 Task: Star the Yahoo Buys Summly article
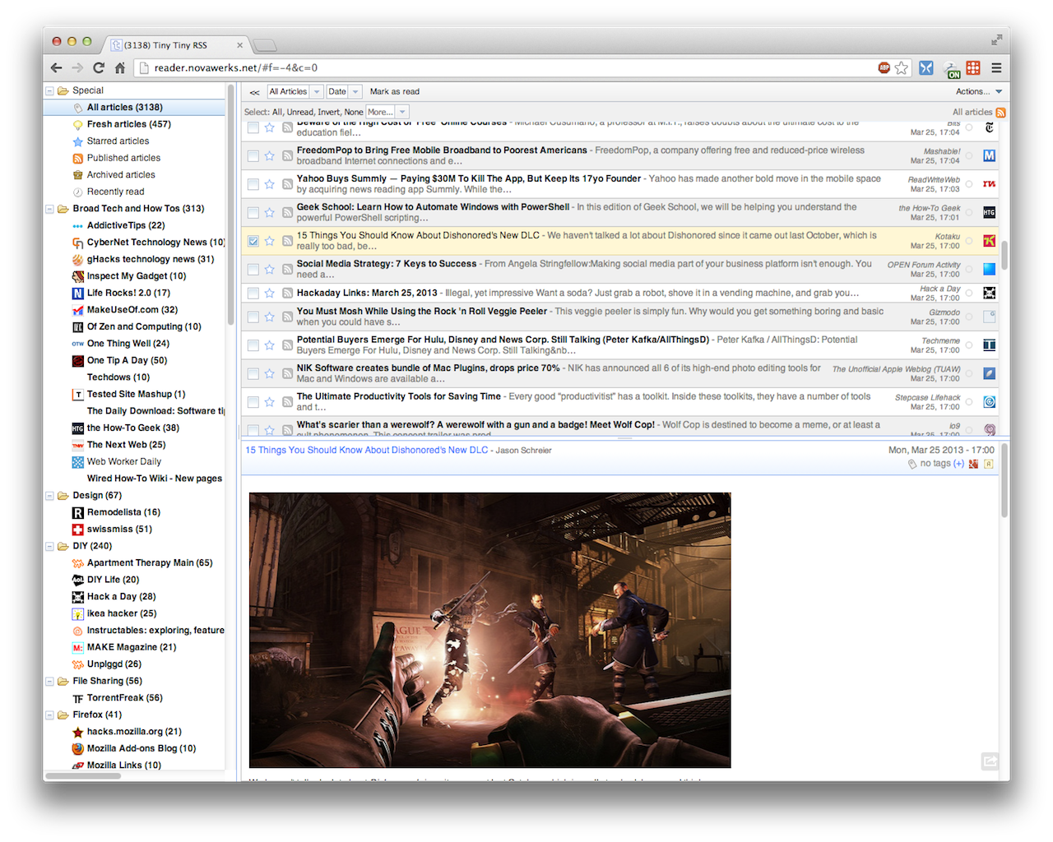269,184
